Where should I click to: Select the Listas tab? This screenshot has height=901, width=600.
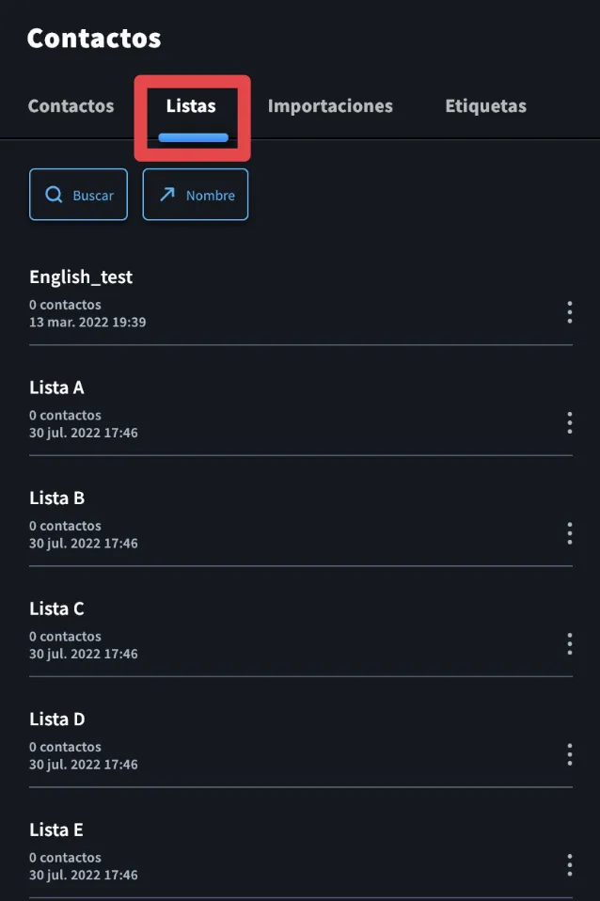(x=191, y=105)
